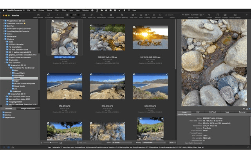
Task: Click the lightning bolt menu bar icon
Action: click(x=124, y=10)
